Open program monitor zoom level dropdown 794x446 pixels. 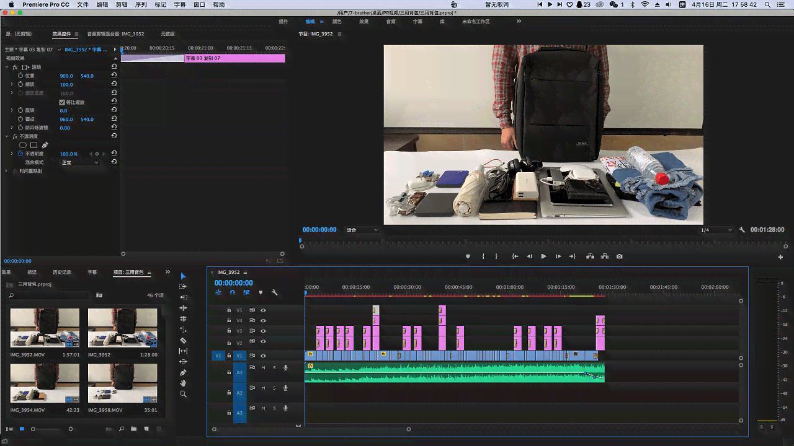click(x=362, y=230)
